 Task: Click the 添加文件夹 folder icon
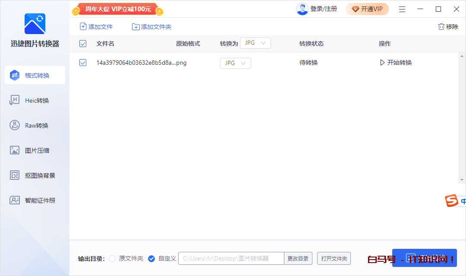[x=136, y=27]
